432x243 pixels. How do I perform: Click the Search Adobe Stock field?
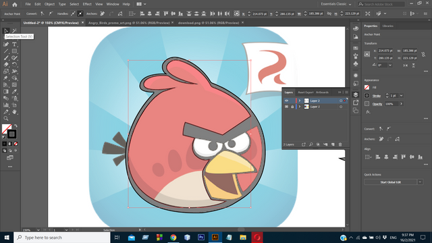381,4
